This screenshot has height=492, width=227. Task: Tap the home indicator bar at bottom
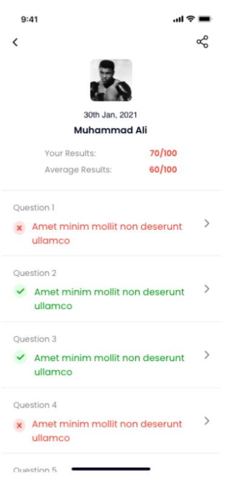tap(111, 469)
